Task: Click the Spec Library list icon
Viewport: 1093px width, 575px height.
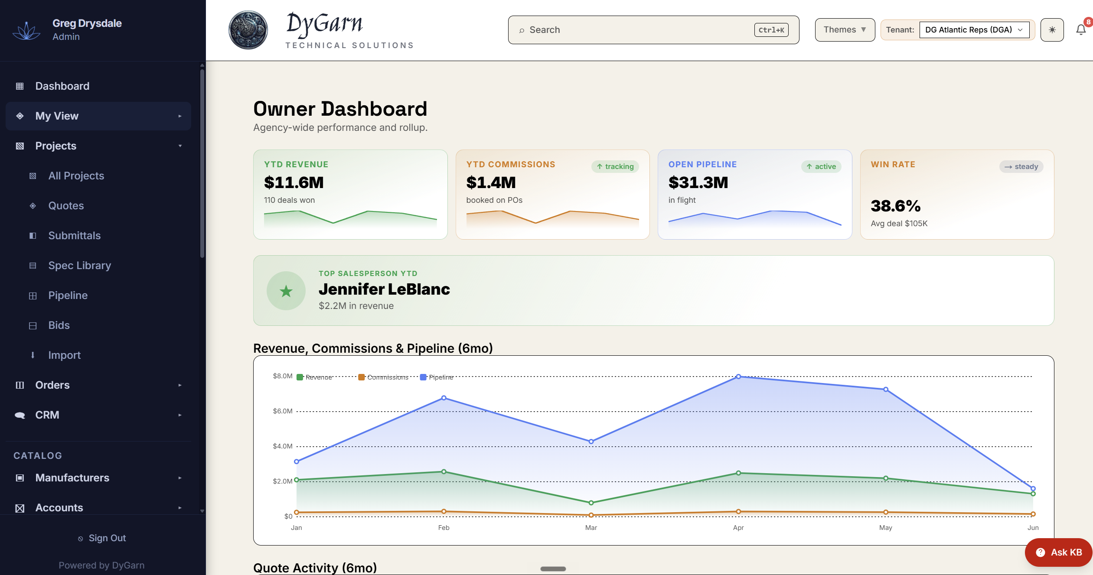Action: coord(33,266)
